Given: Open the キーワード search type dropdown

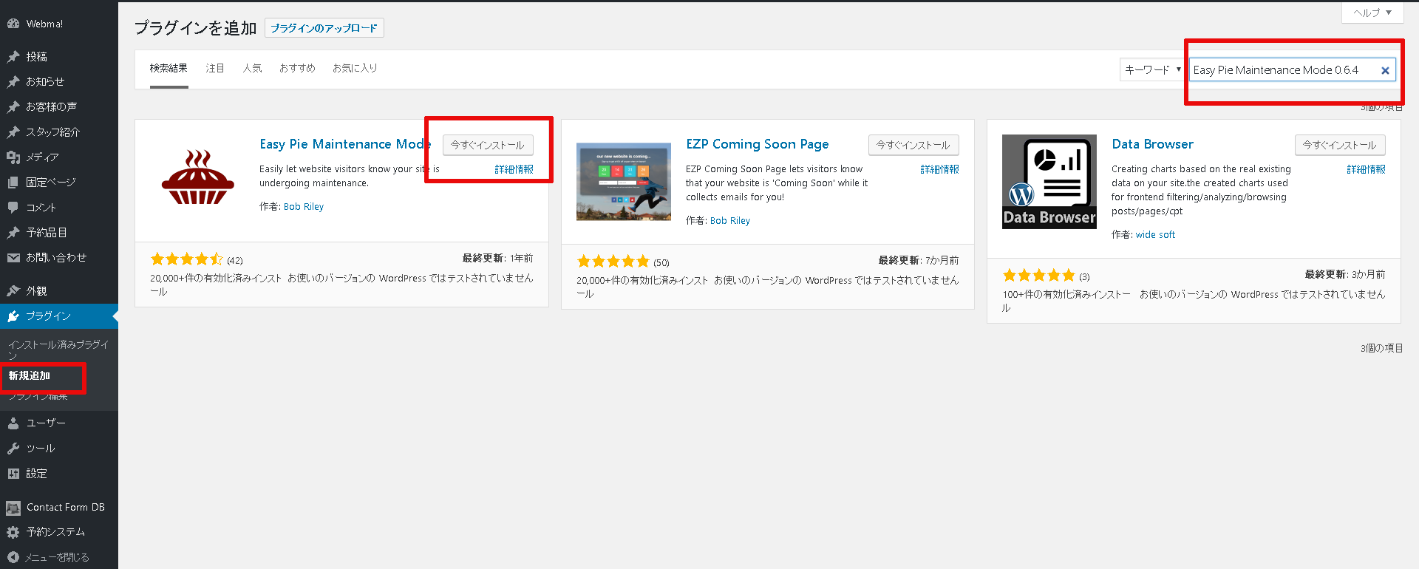Looking at the screenshot, I should point(1151,70).
